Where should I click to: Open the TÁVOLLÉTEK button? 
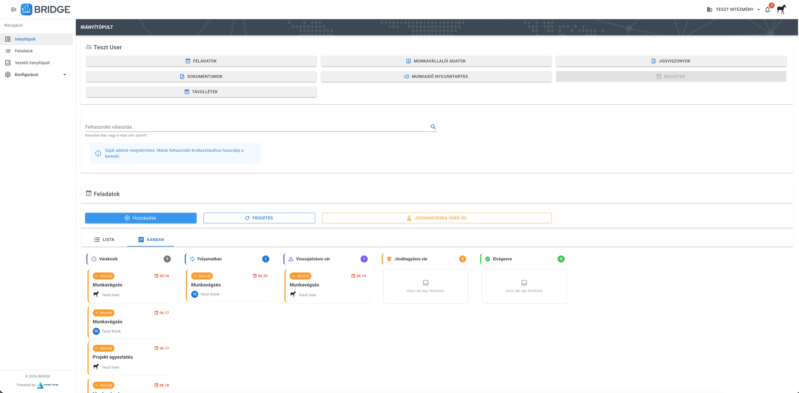tap(201, 92)
